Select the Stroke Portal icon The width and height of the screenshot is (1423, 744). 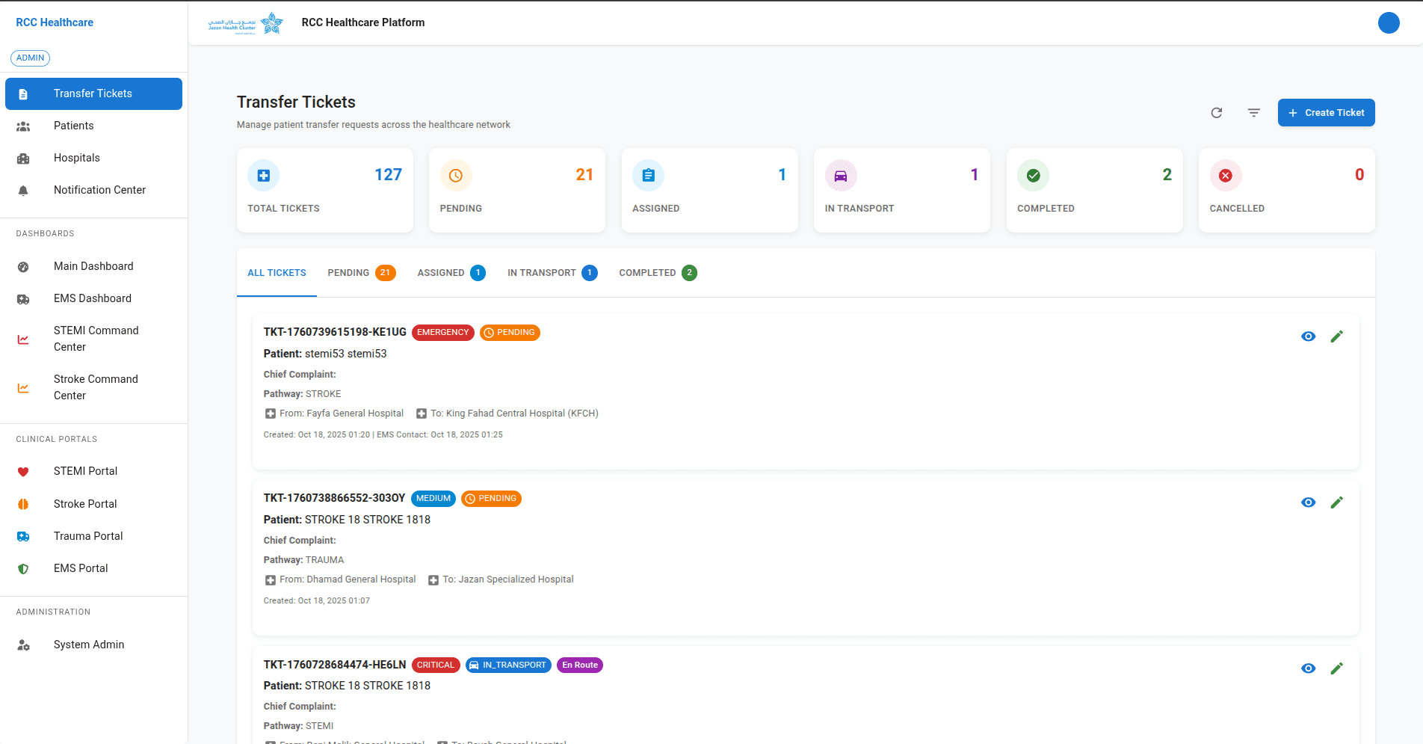pyautogui.click(x=23, y=504)
